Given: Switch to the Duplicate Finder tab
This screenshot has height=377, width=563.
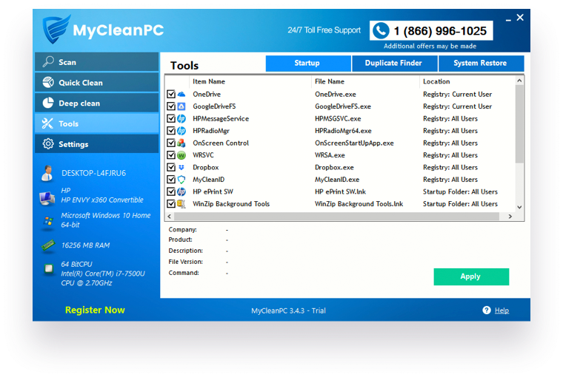Looking at the screenshot, I should [395, 63].
